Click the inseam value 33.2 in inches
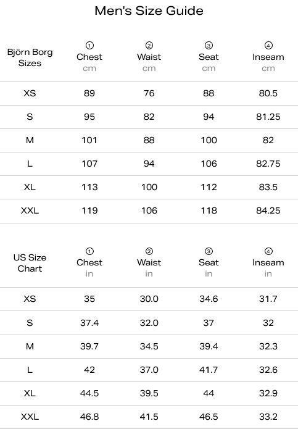298x429 pixels. pos(268,417)
